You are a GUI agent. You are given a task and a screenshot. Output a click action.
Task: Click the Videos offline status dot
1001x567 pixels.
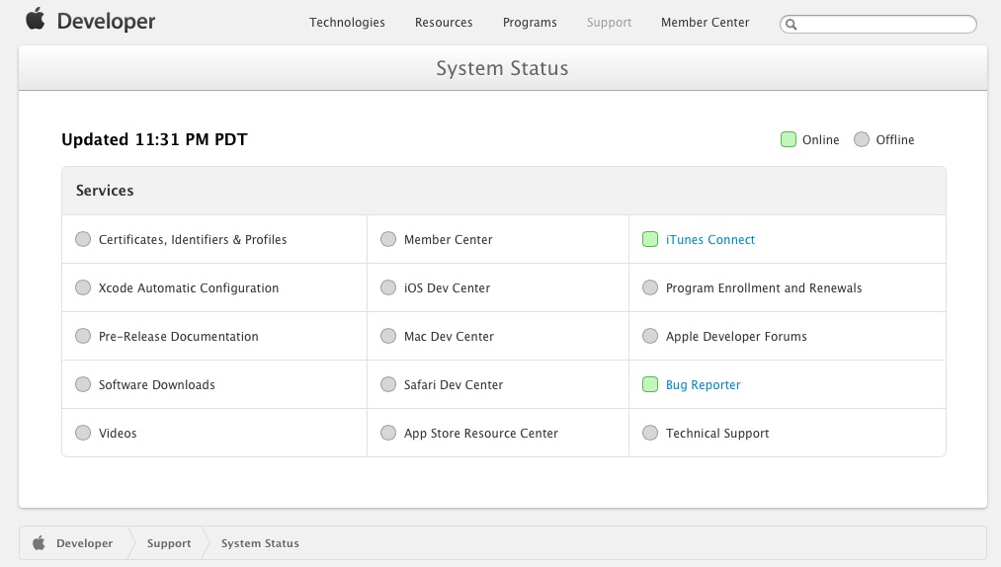(83, 433)
